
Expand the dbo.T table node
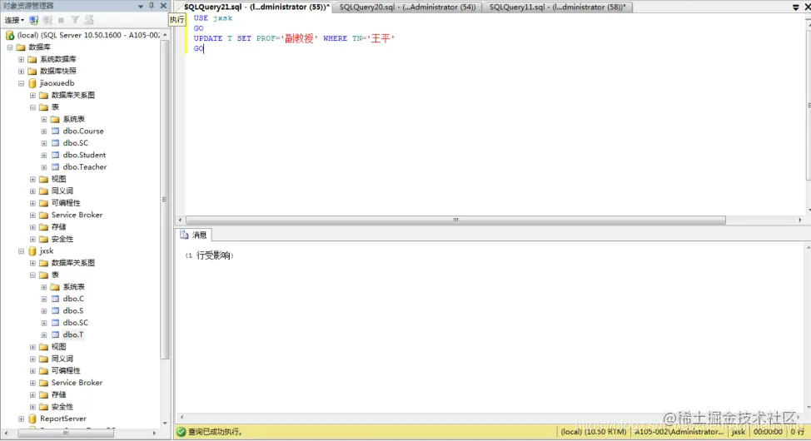point(44,335)
